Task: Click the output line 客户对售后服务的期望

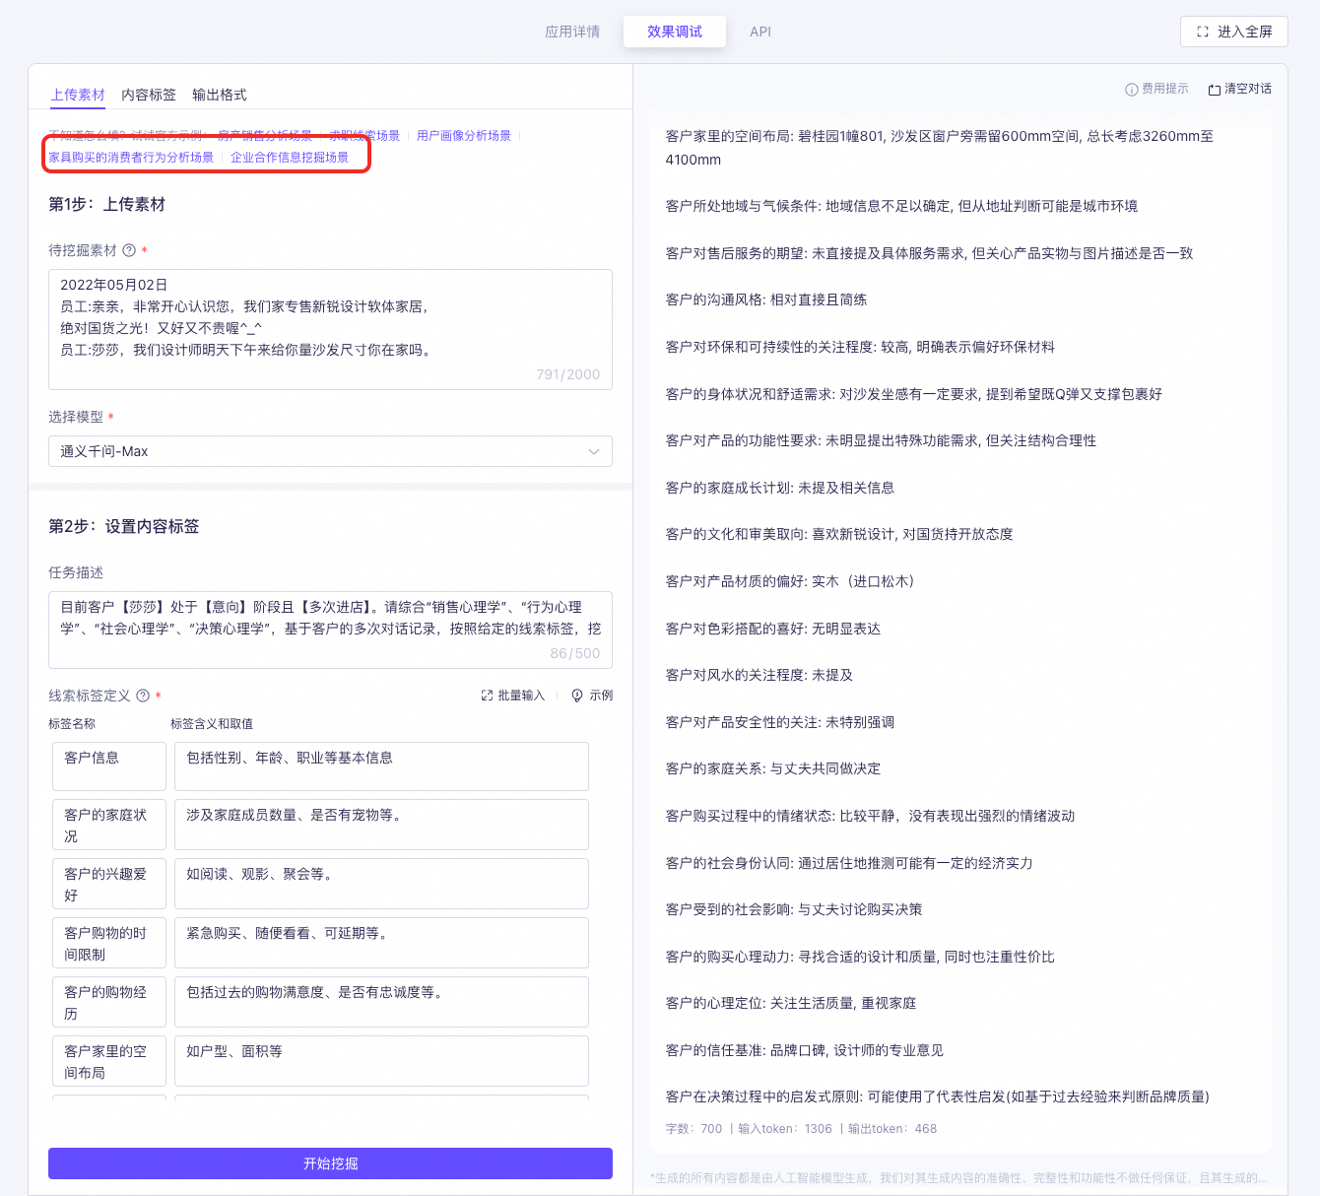Action: click(x=929, y=253)
